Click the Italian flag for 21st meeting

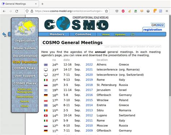[46, 80]
